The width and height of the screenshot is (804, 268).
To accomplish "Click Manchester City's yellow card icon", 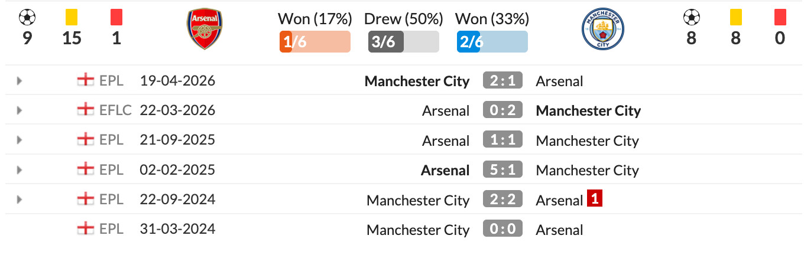I will pos(735,18).
